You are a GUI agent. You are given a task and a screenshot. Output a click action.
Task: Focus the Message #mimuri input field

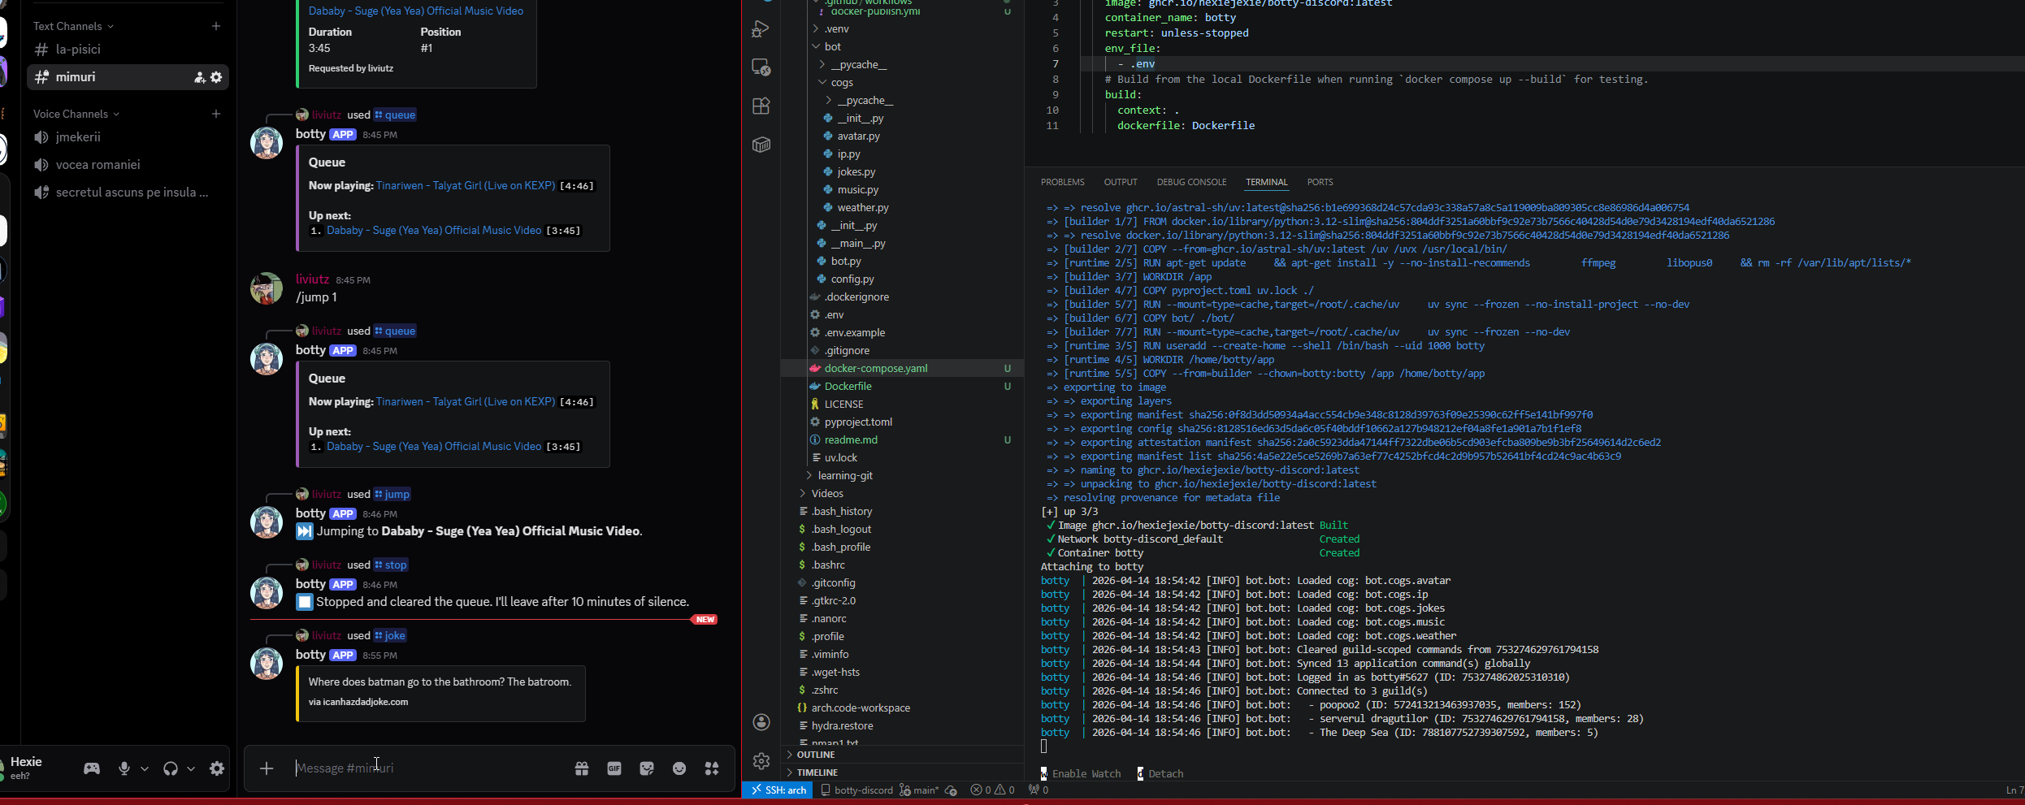[423, 768]
